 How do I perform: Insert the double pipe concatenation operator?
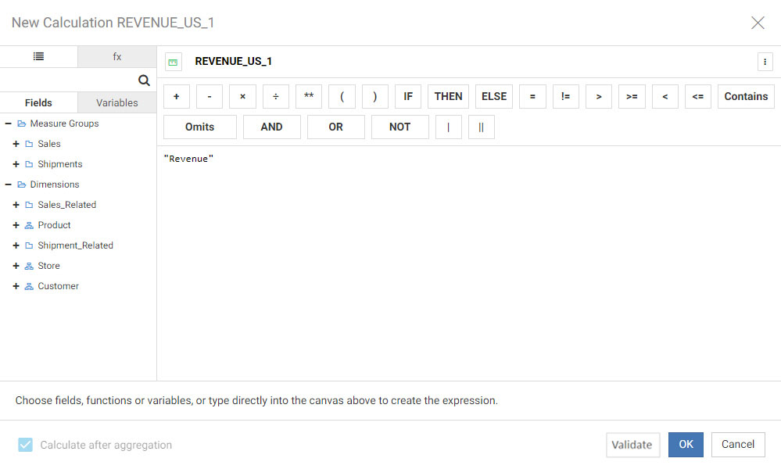481,127
